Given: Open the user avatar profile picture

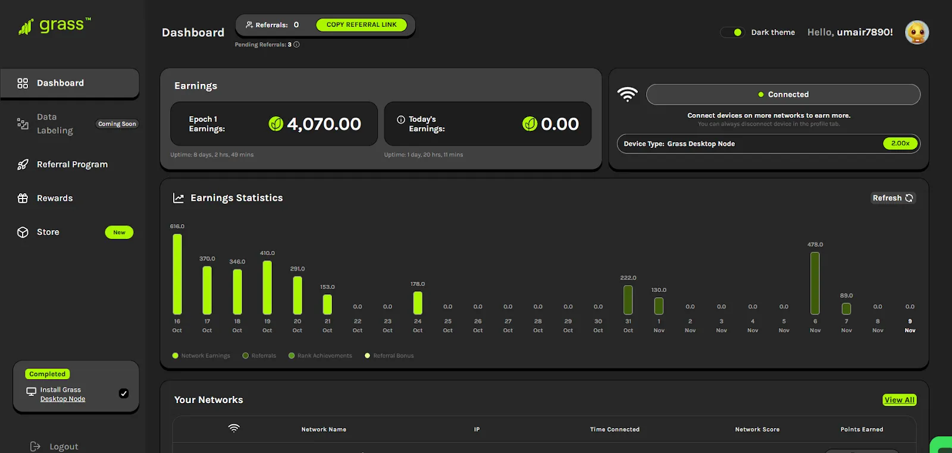Looking at the screenshot, I should [917, 32].
